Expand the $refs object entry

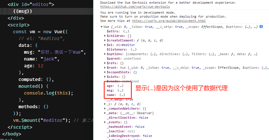pyautogui.click(x=105, y=63)
